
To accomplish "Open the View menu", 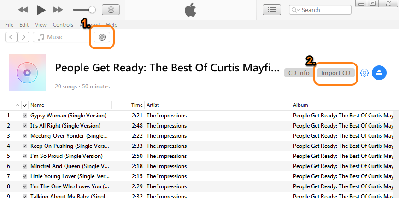I will (41, 25).
